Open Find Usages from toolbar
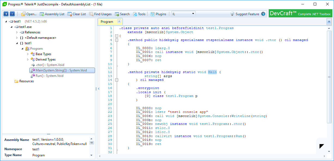This screenshot has height=161, width=334. coord(100,14)
